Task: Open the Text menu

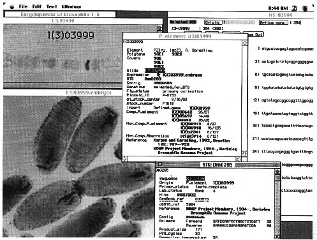Action: [x=52, y=6]
